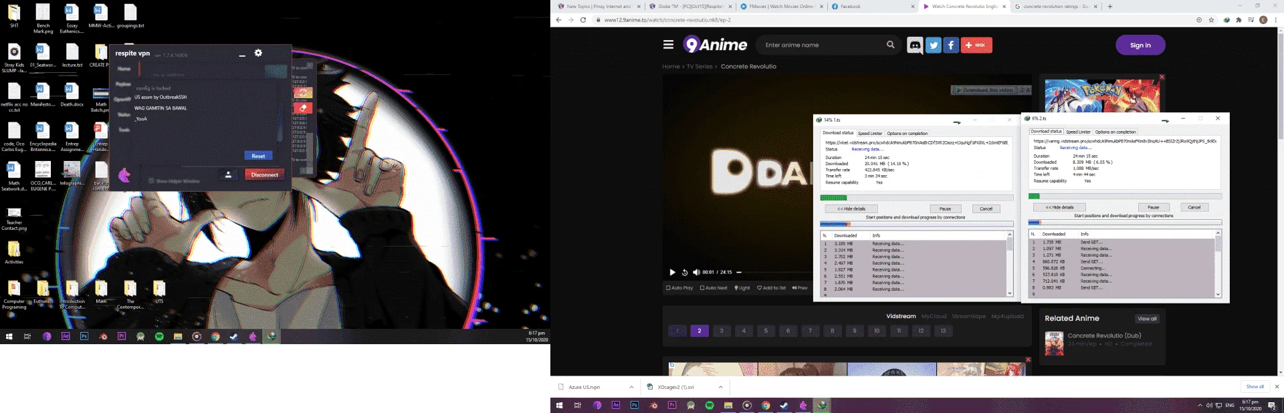Play the video in the player
This screenshot has height=413, width=1284.
click(672, 272)
